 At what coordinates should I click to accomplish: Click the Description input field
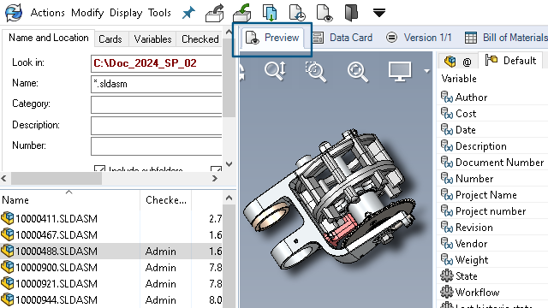pyautogui.click(x=156, y=126)
